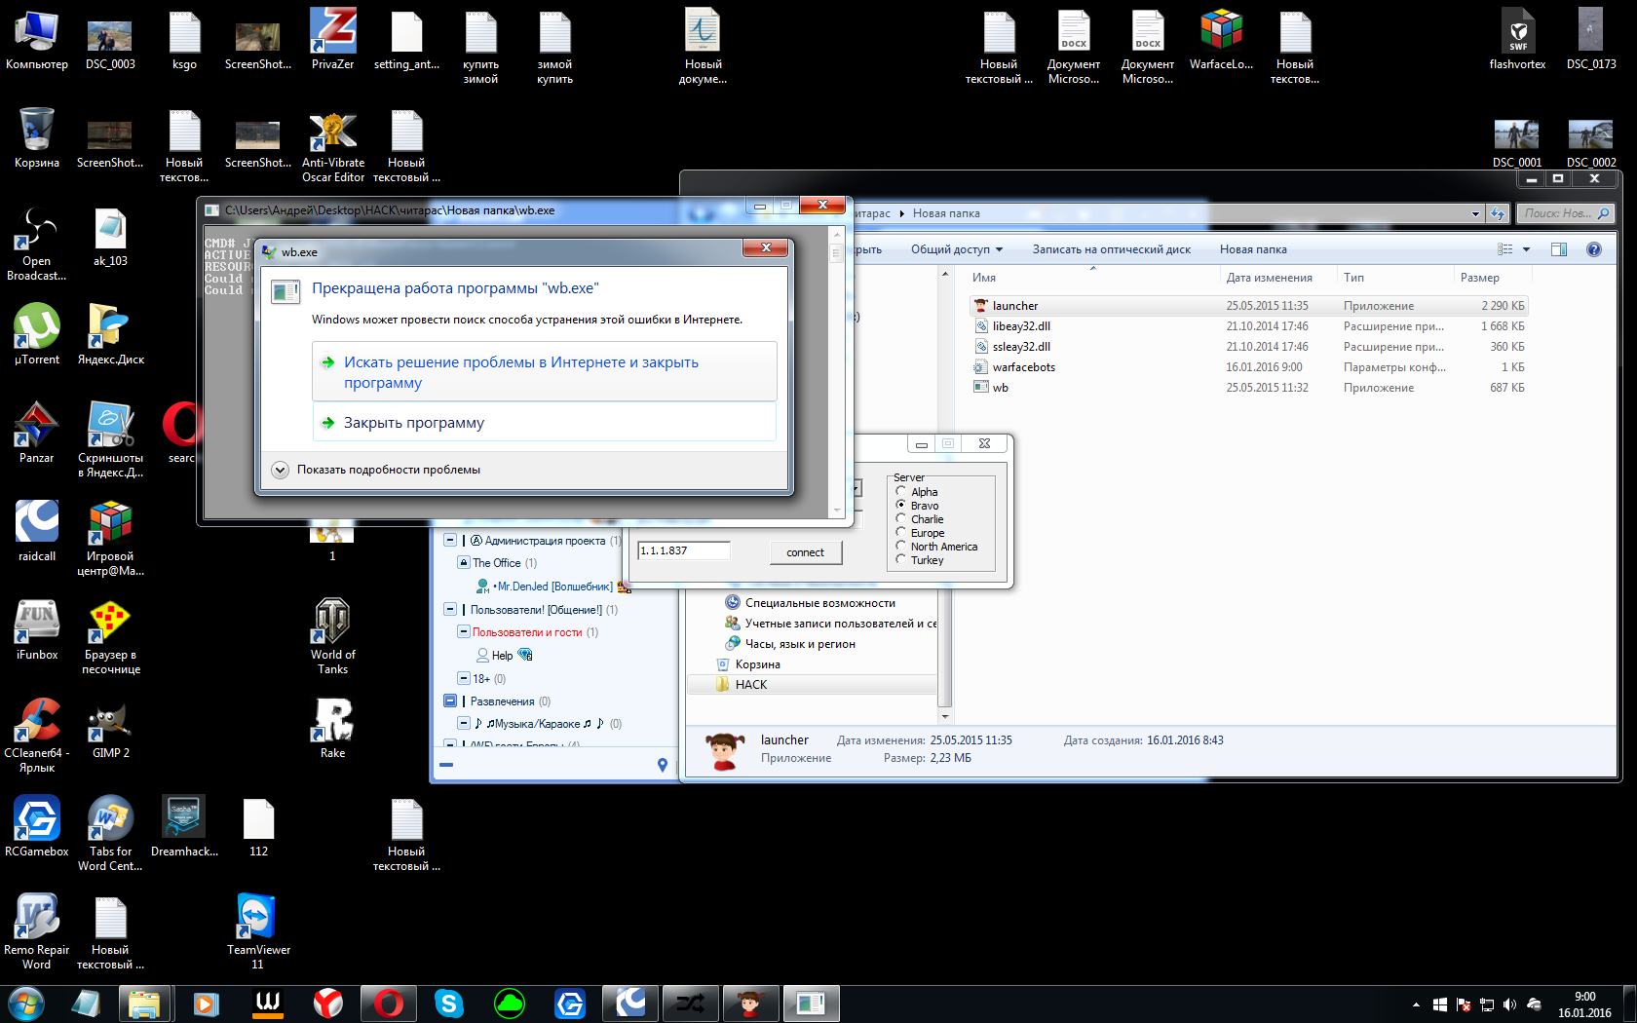Open the PrivaZer desktop shortcut
1637x1023 pixels.
pyautogui.click(x=332, y=39)
